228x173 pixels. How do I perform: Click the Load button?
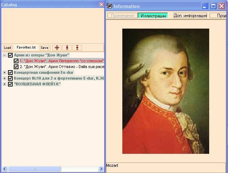coord(7,48)
